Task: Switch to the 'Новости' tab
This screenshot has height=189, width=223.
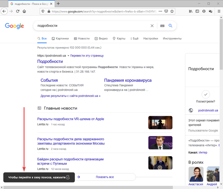Action: pyautogui.click(x=82, y=39)
